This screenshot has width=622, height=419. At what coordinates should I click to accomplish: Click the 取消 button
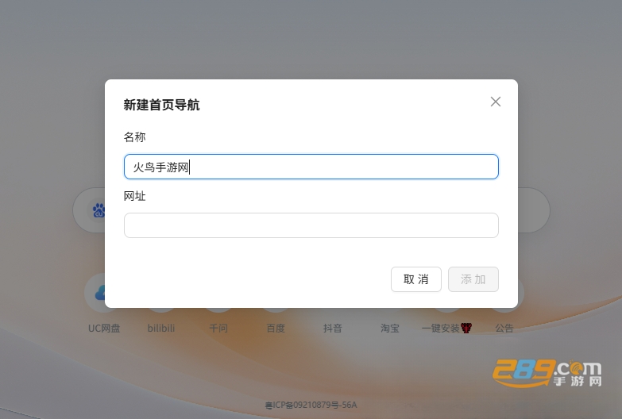(416, 279)
